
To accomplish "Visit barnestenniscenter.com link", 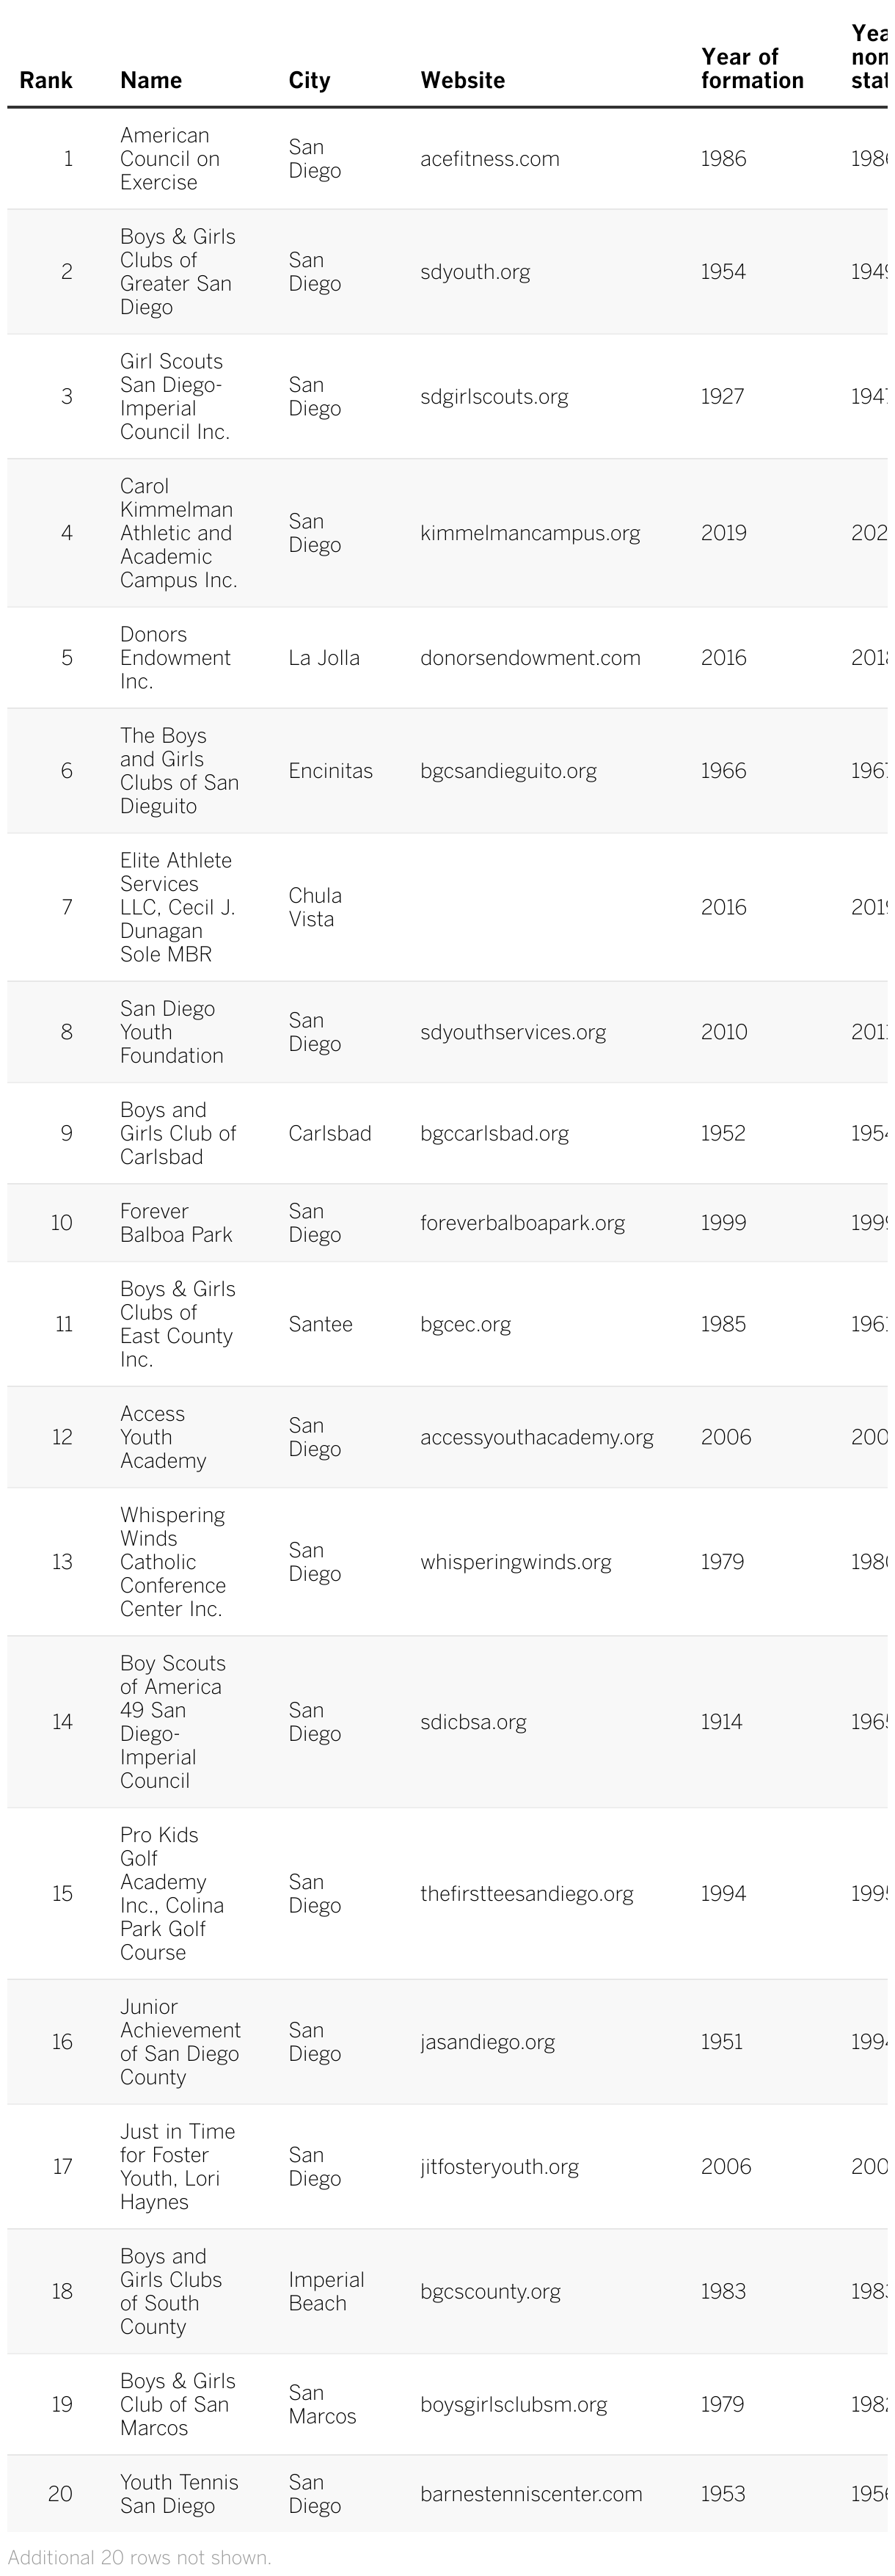I will (x=531, y=2494).
